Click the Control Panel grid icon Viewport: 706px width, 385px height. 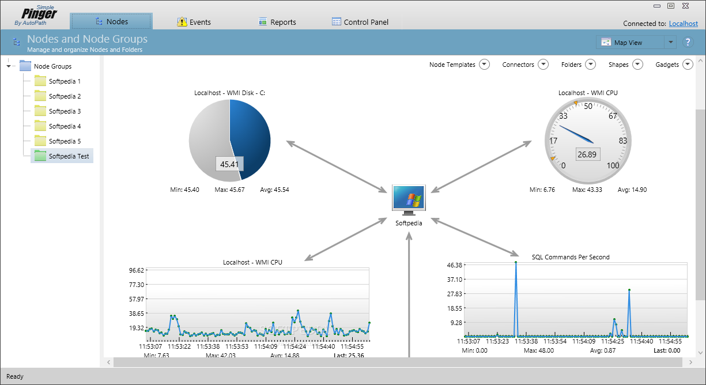tap(337, 21)
